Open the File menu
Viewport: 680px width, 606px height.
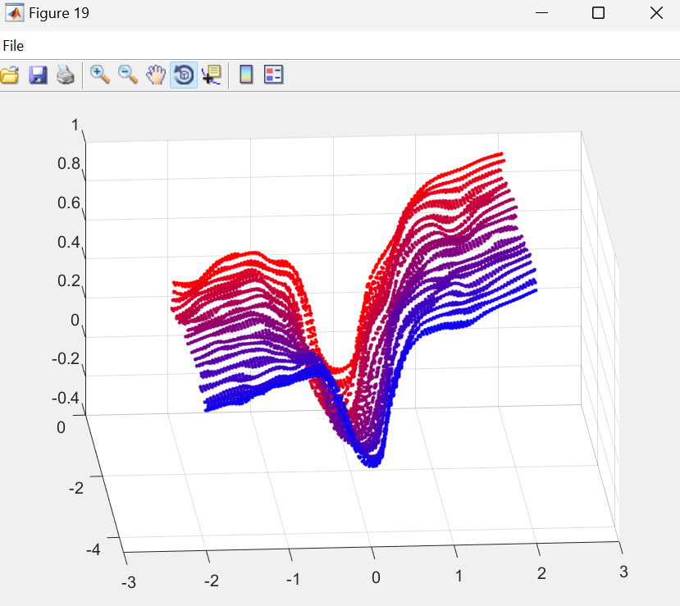coord(13,46)
